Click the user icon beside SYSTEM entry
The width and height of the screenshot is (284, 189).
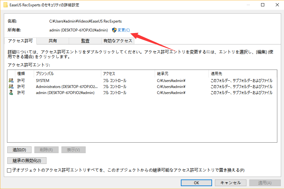pyautogui.click(x=11, y=80)
